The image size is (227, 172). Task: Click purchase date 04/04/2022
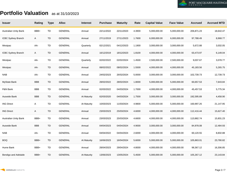pos(105,133)
